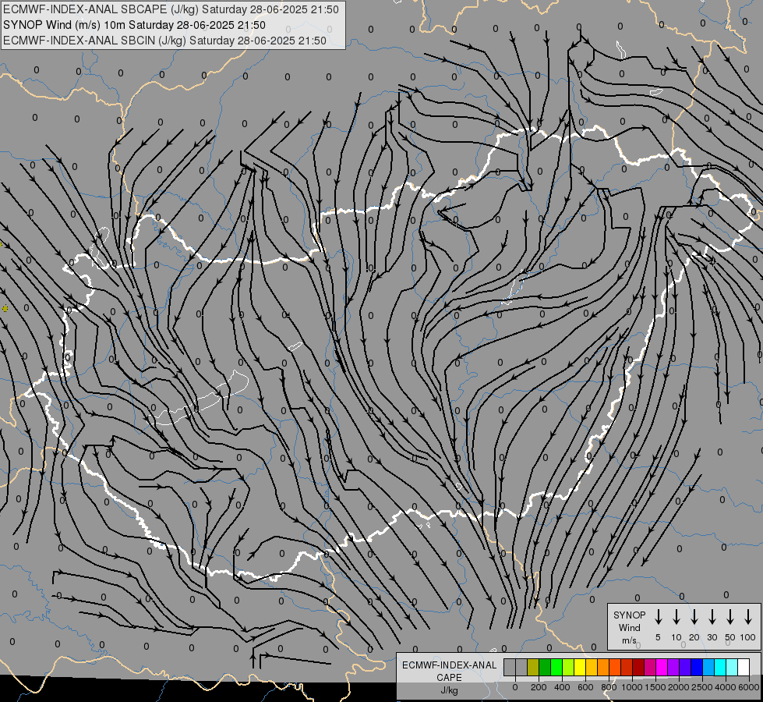Select the bright cyan CAPE legend swatch
Screen dimensions: 763x702
tap(720, 667)
